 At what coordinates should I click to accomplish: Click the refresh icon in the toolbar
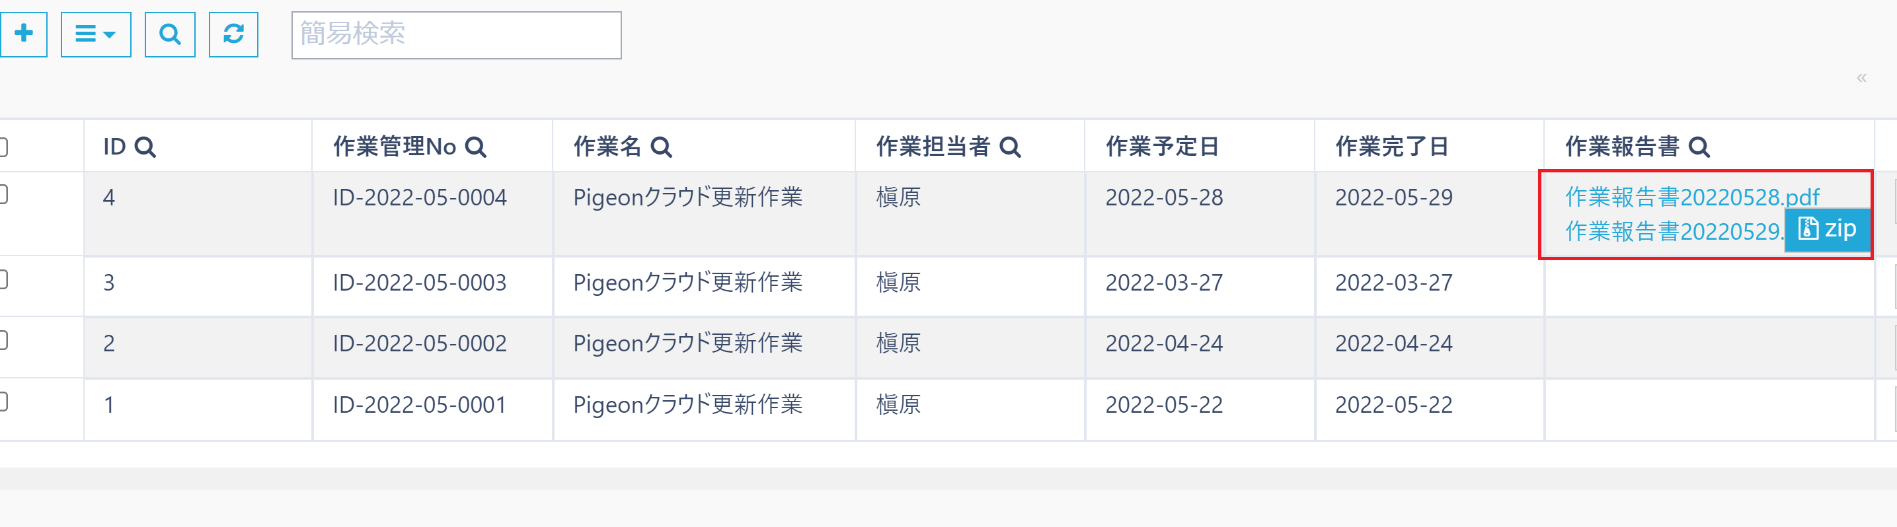[x=233, y=34]
